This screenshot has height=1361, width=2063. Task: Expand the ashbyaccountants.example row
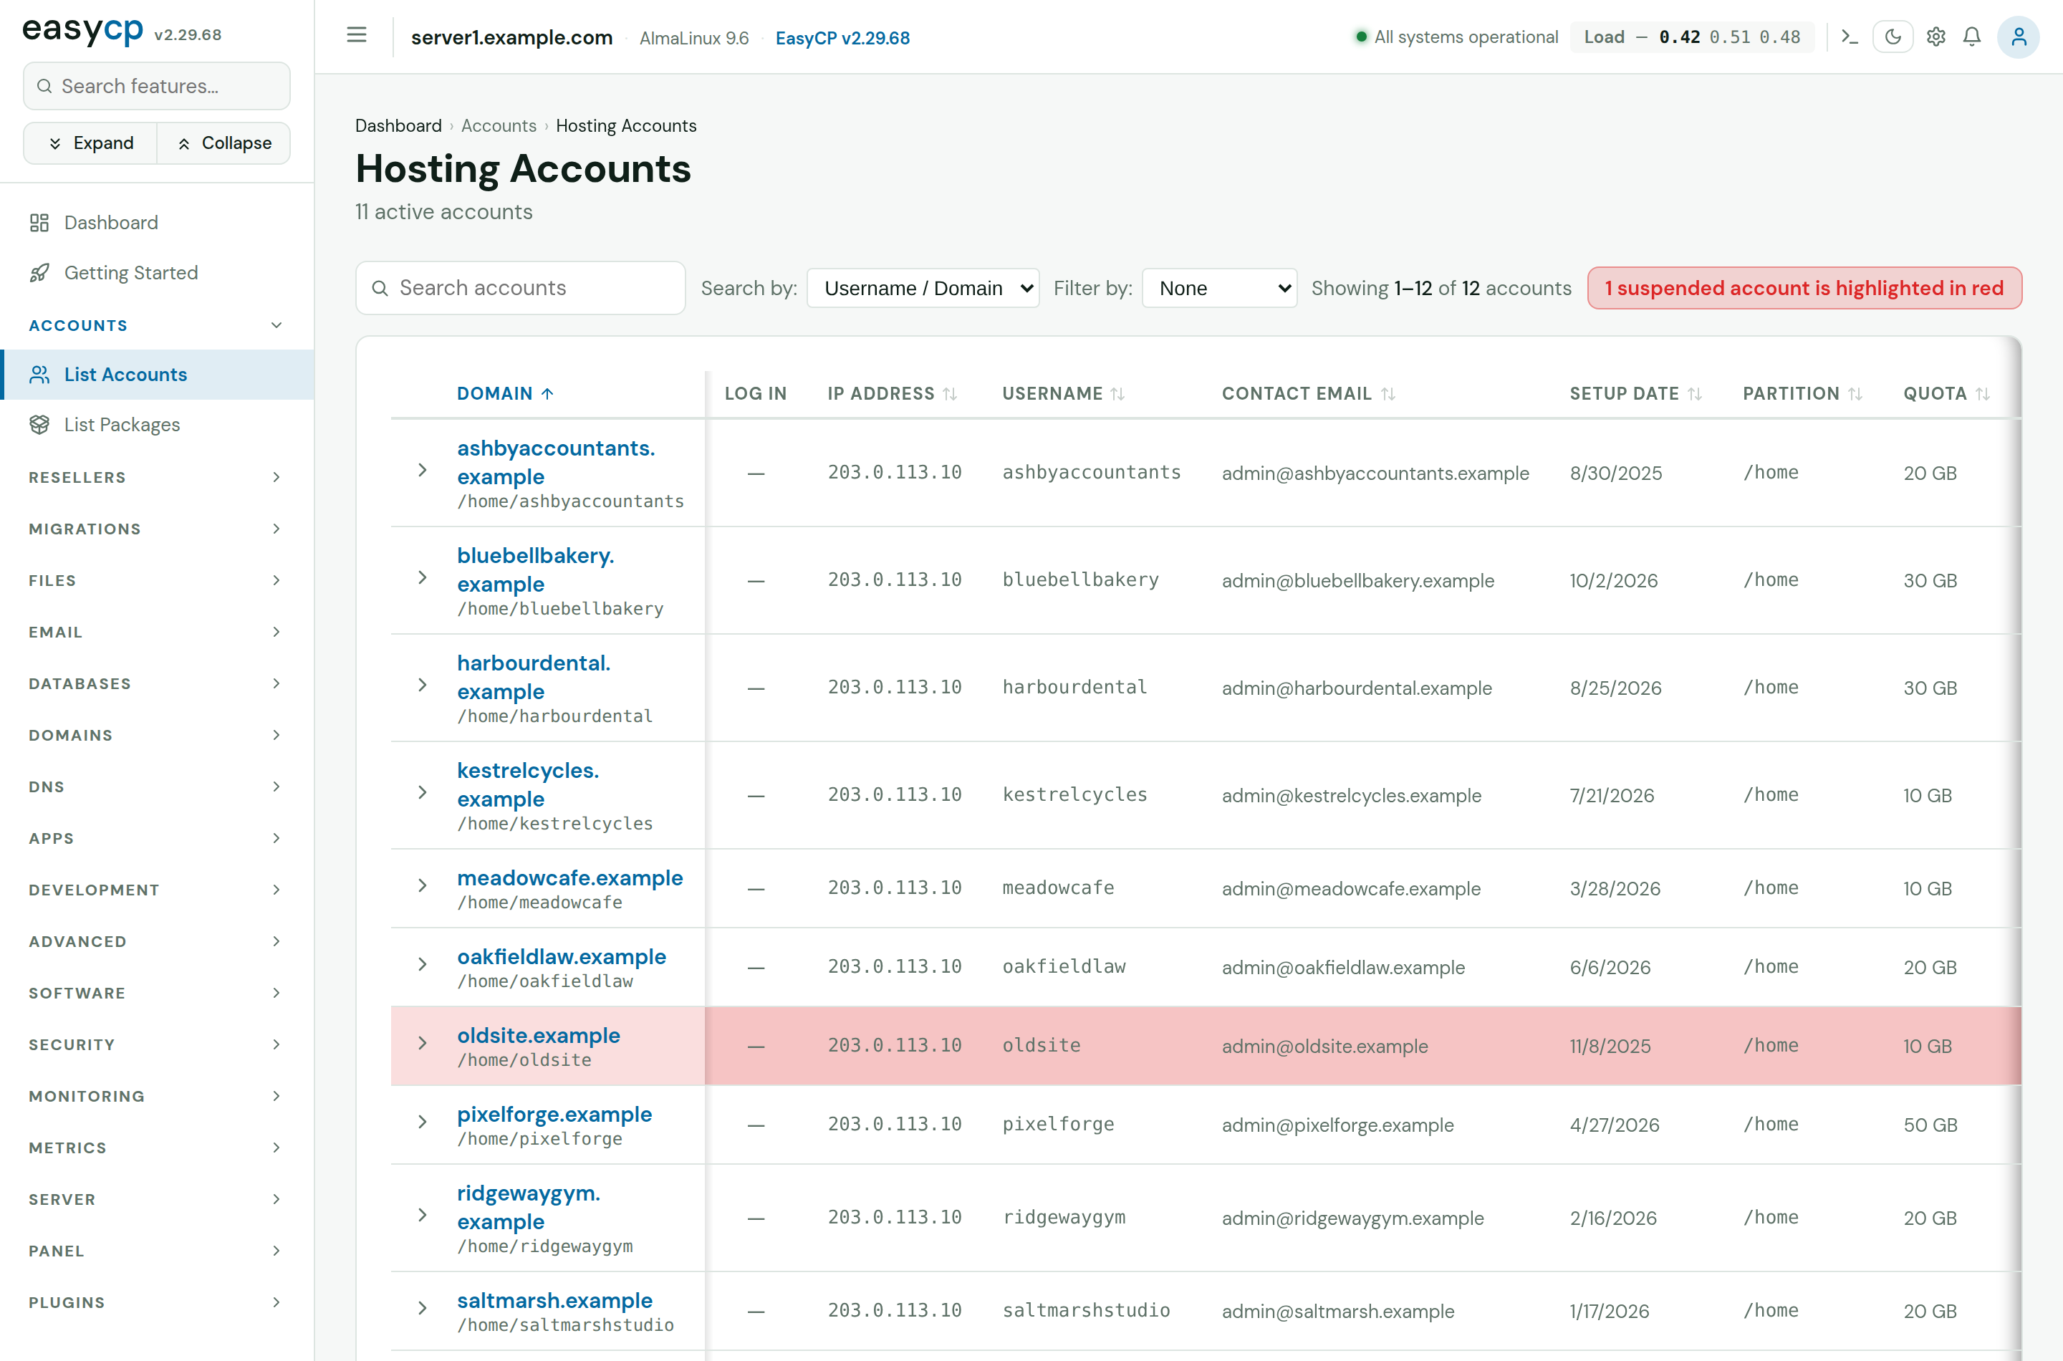click(x=423, y=471)
